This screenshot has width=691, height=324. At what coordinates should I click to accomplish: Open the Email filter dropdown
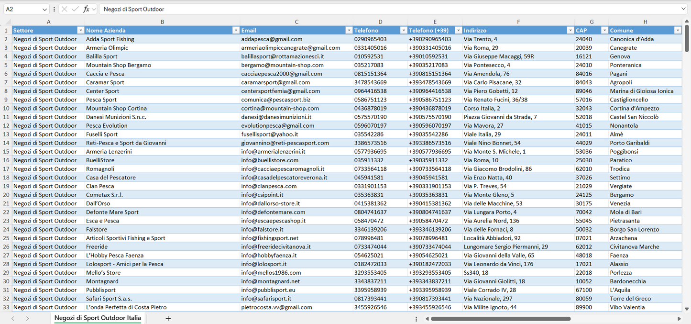(x=349, y=31)
